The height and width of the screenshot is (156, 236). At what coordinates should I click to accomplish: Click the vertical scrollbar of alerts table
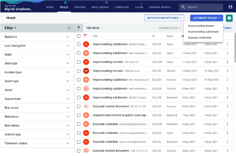pyautogui.click(x=235, y=48)
